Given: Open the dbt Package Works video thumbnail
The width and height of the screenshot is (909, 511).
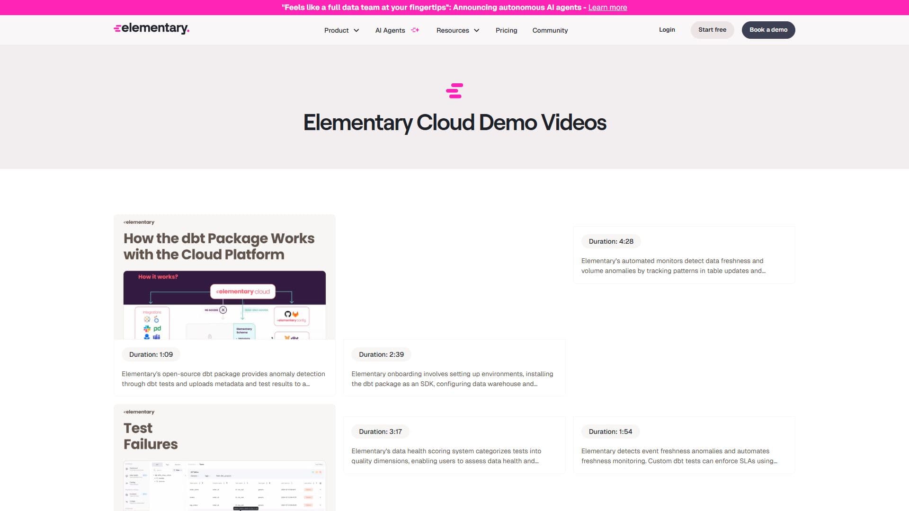Looking at the screenshot, I should [224, 277].
